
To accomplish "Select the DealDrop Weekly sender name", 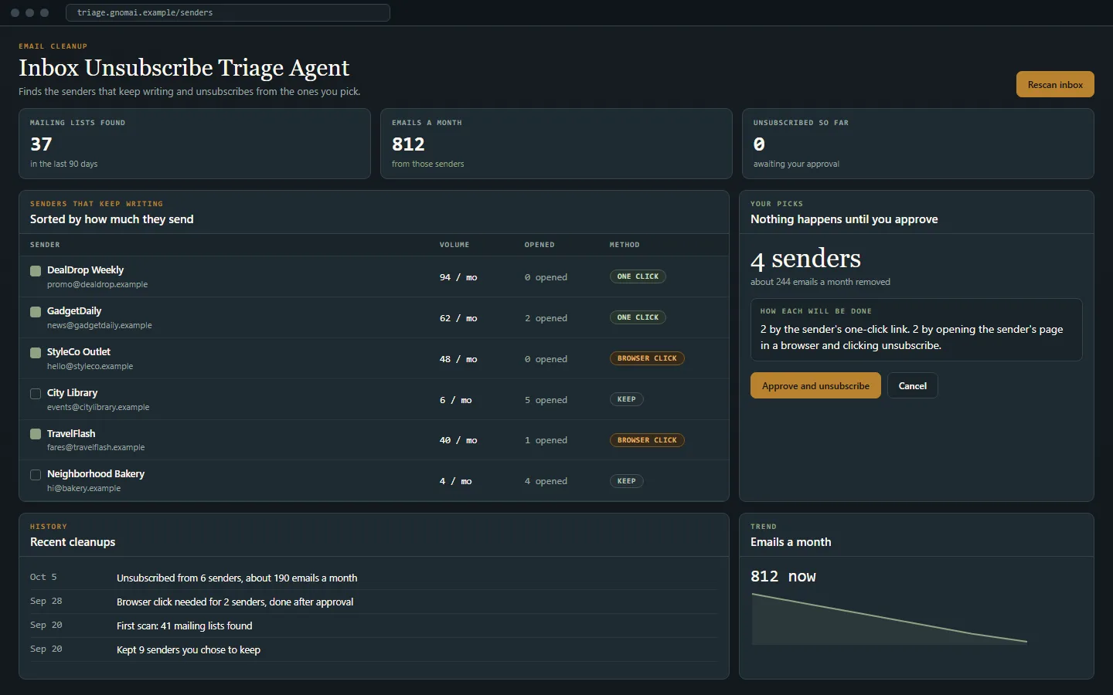I will point(85,270).
